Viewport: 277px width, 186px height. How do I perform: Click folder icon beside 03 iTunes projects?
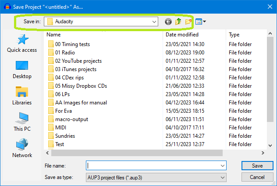pyautogui.click(x=51, y=69)
